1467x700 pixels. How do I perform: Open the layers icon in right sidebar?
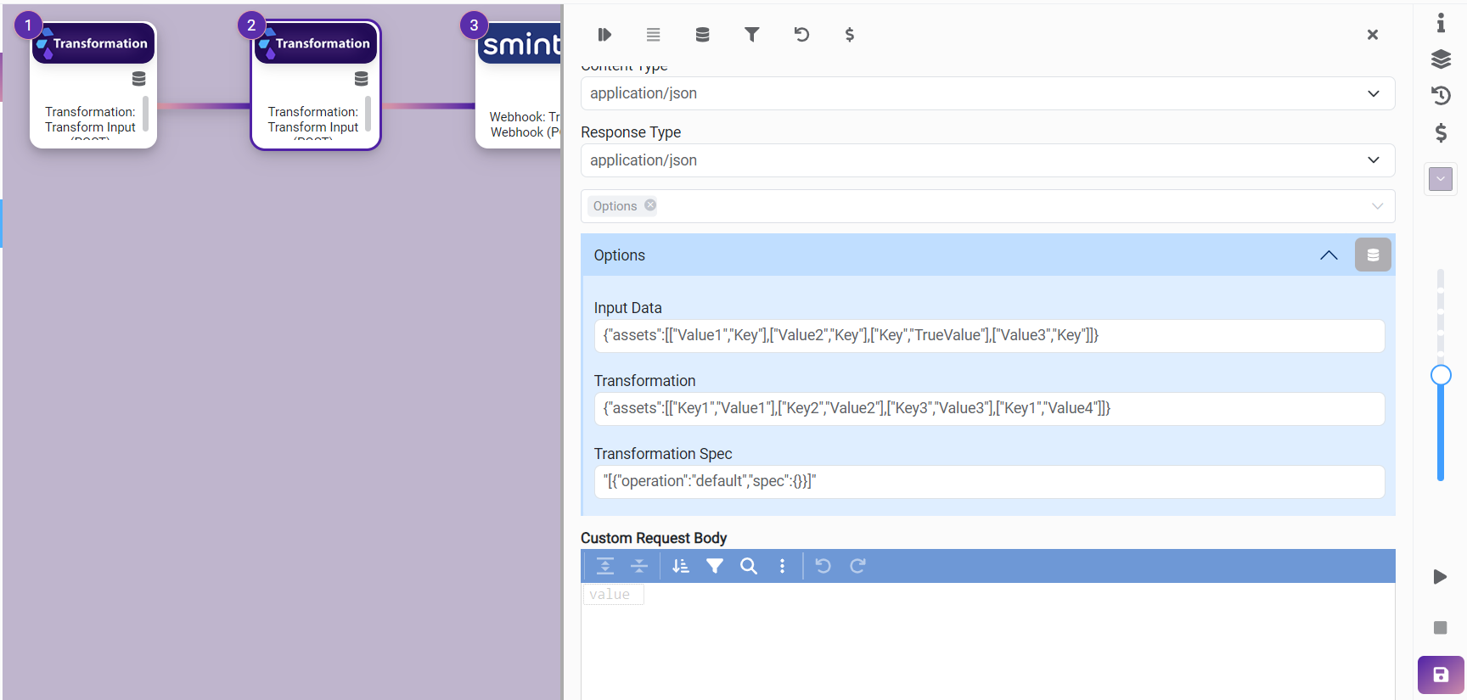coord(1441,59)
